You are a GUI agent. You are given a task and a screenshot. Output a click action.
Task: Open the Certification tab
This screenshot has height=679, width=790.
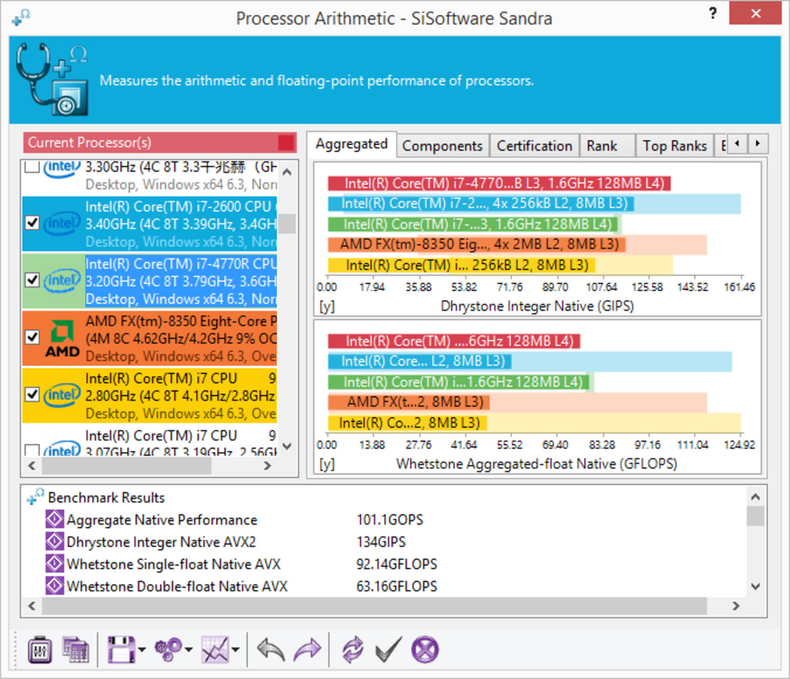(x=535, y=146)
